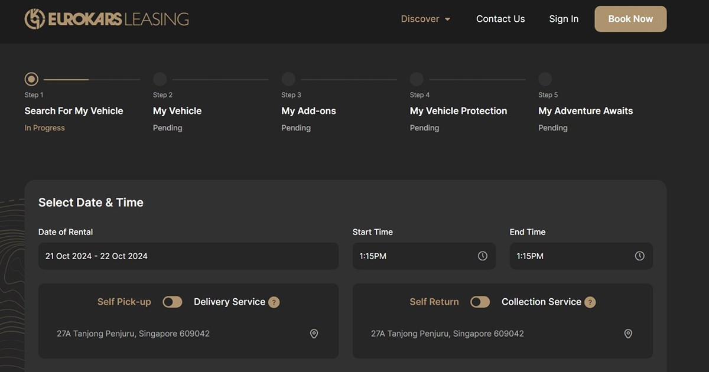
Task: Click the pick-up location pin icon
Action: [314, 334]
